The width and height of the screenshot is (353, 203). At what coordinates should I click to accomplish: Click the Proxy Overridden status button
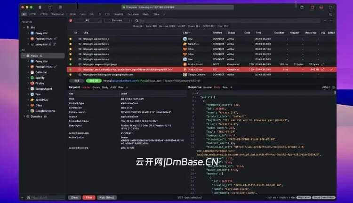(324, 198)
